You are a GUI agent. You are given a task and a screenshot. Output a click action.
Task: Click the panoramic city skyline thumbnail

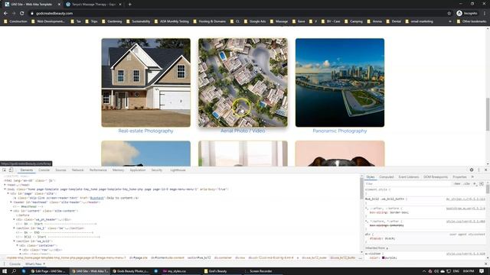pyautogui.click(x=340, y=82)
